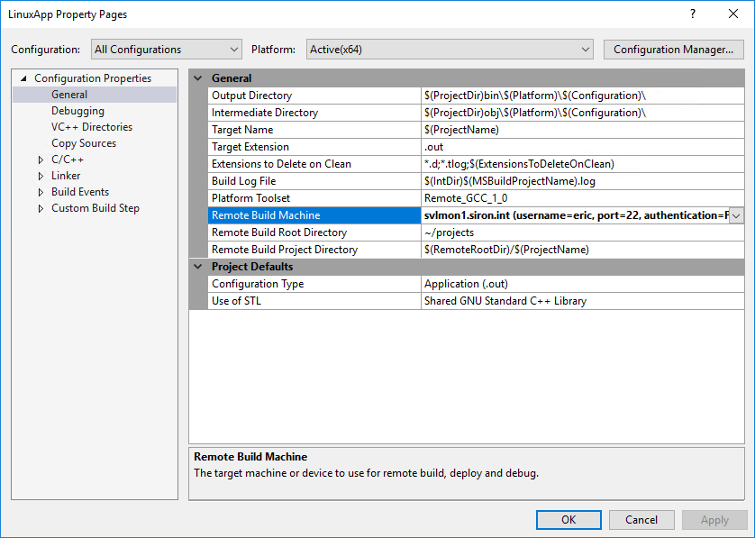Select the Platform Toolset property row
Viewport: 755px width, 538px height.
click(x=250, y=198)
